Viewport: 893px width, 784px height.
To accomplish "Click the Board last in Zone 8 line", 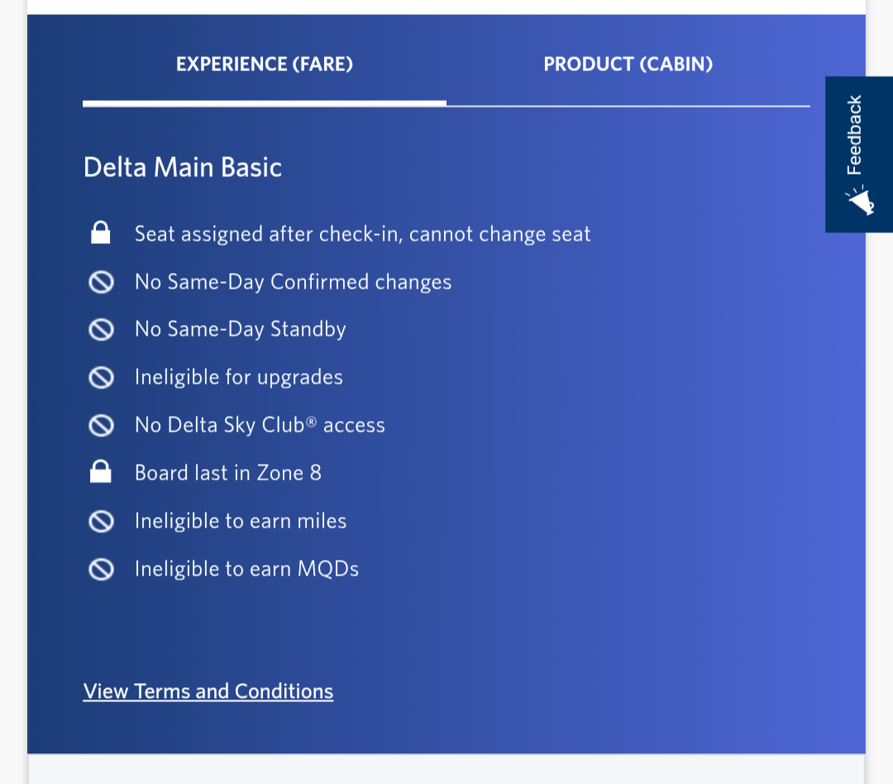I will [228, 472].
